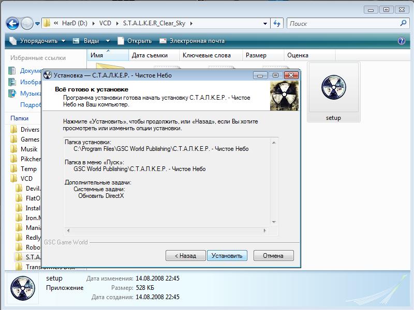
Task: Click the Back navigation arrow in Explorer
Action: pyautogui.click(x=12, y=23)
